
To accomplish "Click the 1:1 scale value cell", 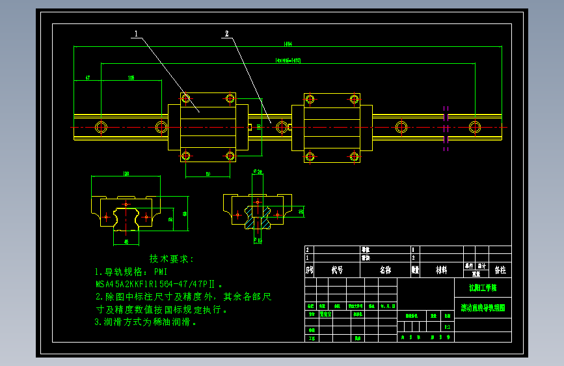I will point(447,327).
